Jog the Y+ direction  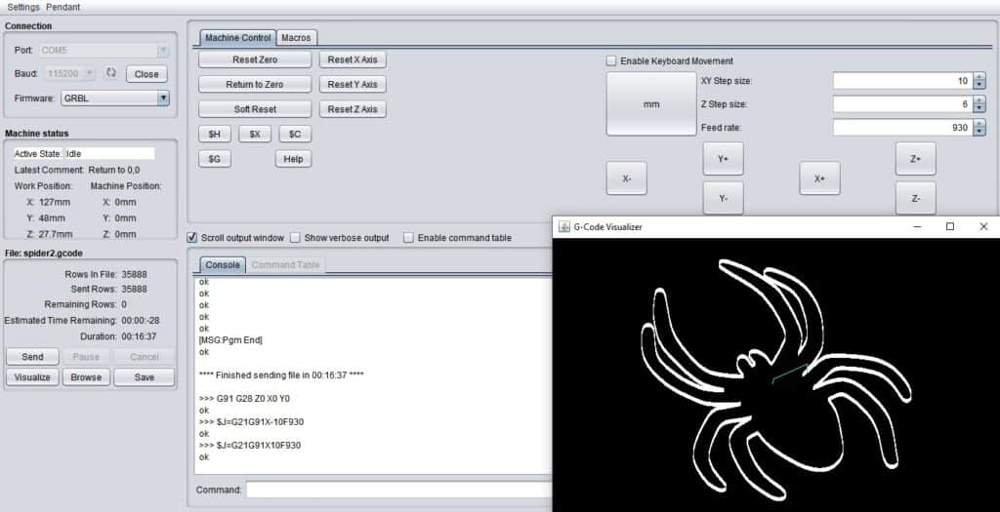tap(724, 159)
